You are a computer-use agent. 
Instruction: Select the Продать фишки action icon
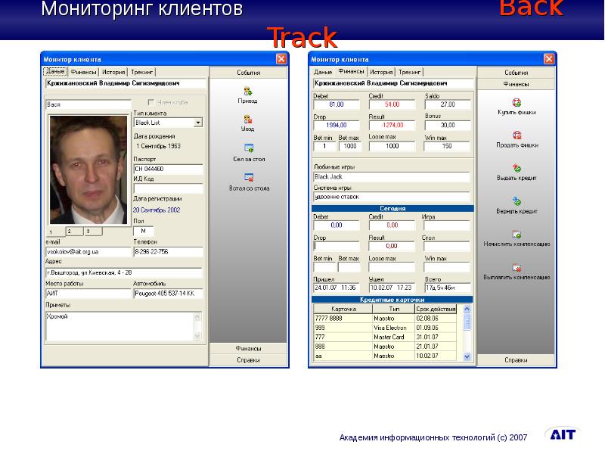point(517,136)
